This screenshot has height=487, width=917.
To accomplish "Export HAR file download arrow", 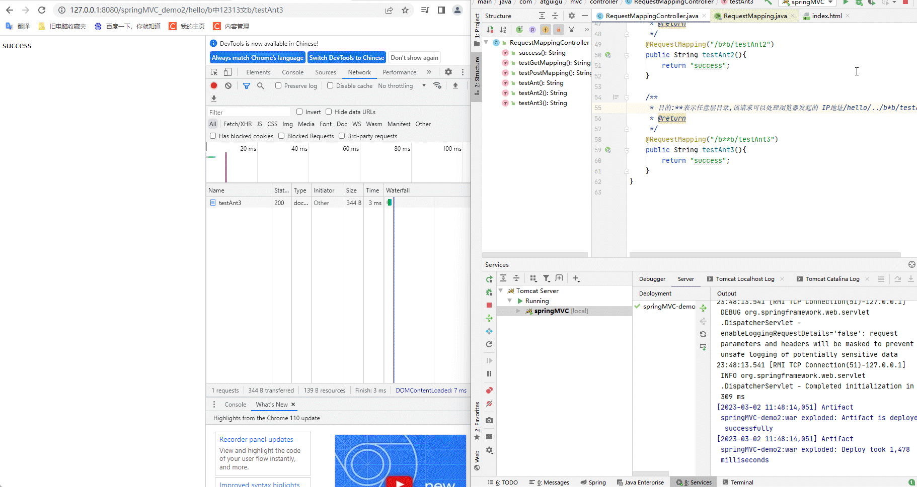I will point(214,99).
